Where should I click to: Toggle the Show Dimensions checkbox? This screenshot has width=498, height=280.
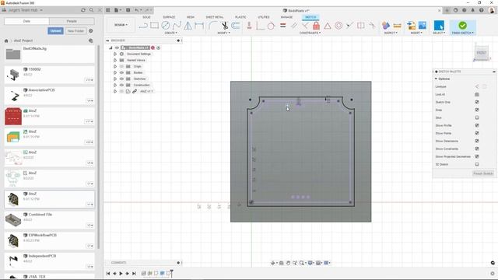click(477, 141)
